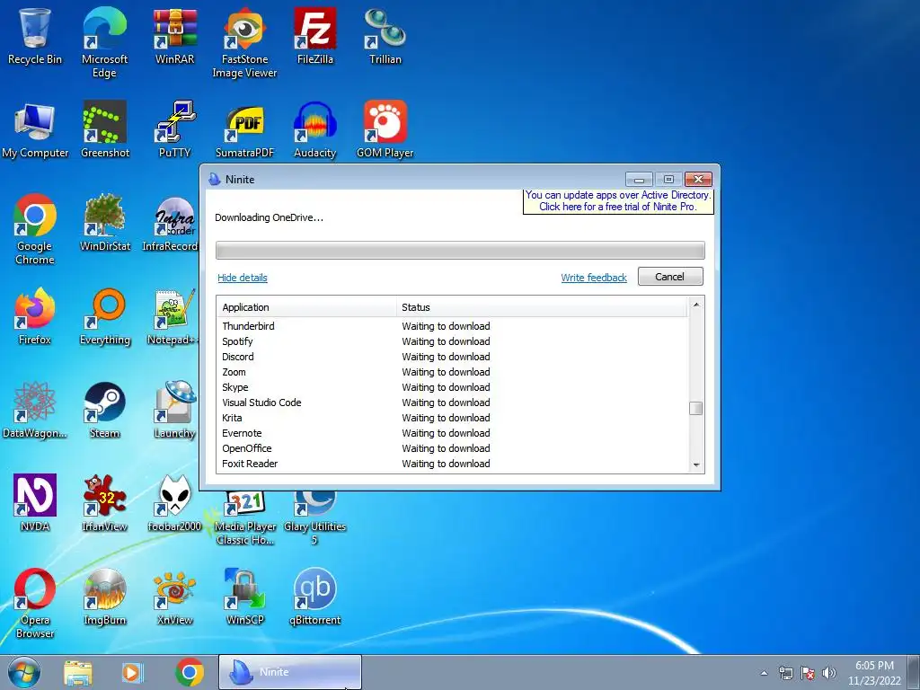Image resolution: width=920 pixels, height=690 pixels.
Task: Open the volume control tray icon
Action: 829,673
